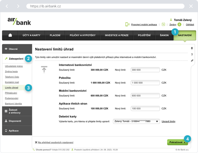Click the Air Bank logo
The image size is (198, 153).
pos(19,21)
